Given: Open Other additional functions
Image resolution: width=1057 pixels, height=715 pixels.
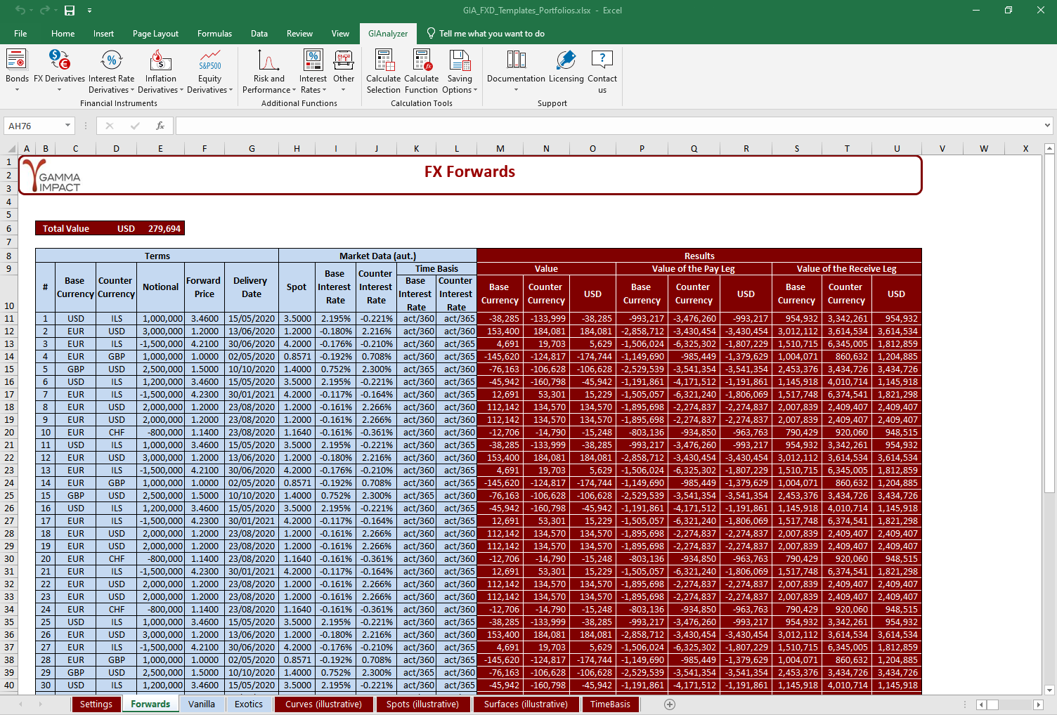Looking at the screenshot, I should (x=344, y=70).
